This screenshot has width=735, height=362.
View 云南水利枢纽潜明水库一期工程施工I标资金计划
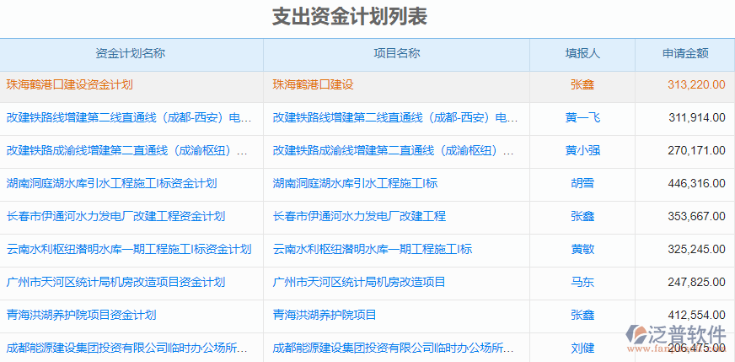click(x=128, y=249)
